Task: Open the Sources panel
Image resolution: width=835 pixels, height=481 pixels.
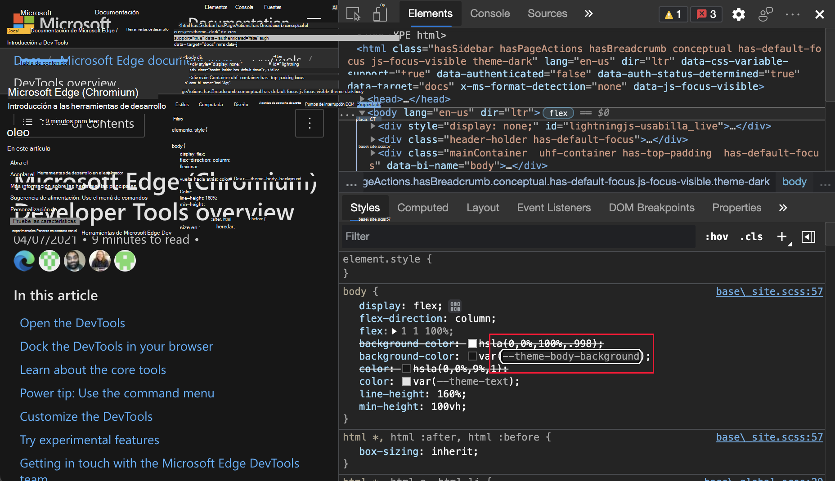Action: pyautogui.click(x=547, y=13)
